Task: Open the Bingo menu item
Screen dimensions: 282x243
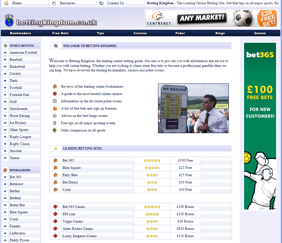Action: tap(220, 33)
